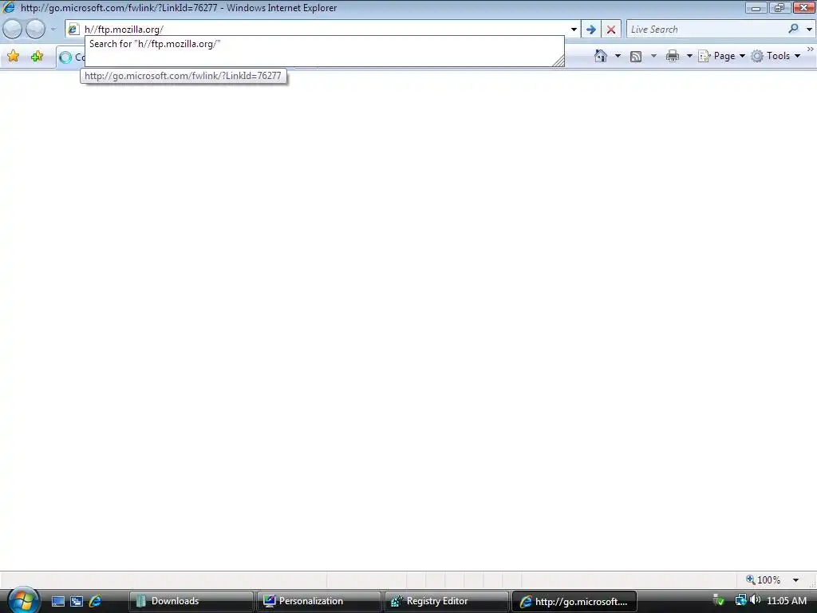
Task: Click the green shield tray icon
Action: [719, 600]
